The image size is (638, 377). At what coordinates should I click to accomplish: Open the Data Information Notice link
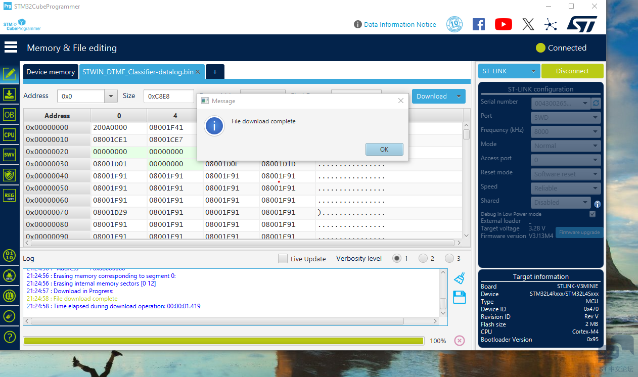tap(400, 24)
